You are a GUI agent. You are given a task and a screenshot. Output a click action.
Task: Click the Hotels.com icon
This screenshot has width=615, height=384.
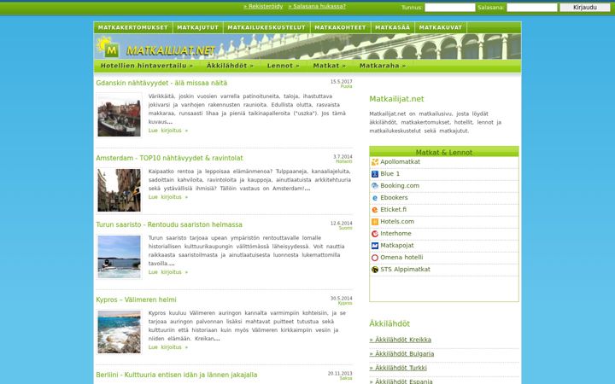[375, 222]
